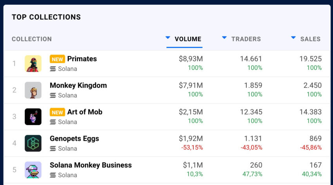333x185 pixels.
Task: Click the -43,05% traders change
Action: coord(252,147)
